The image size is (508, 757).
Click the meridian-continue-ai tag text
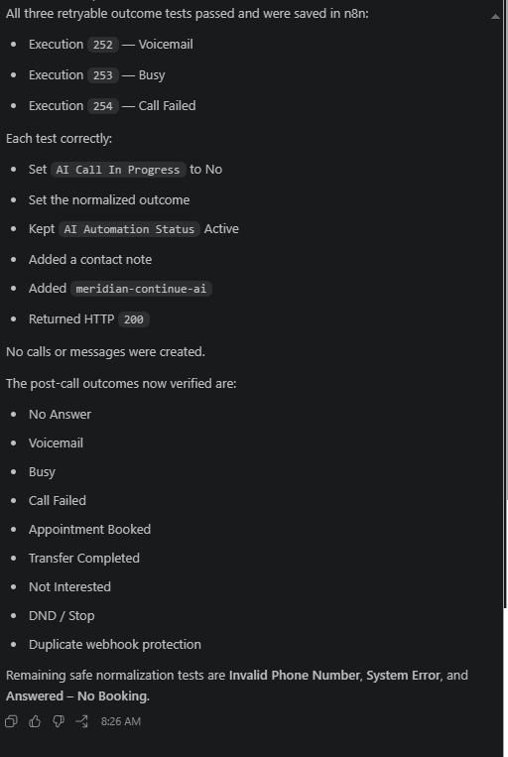[141, 289]
